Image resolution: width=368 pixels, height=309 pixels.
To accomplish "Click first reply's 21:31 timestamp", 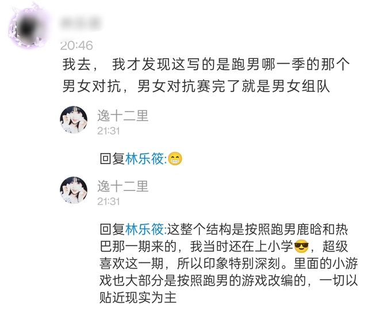I will click(109, 131).
